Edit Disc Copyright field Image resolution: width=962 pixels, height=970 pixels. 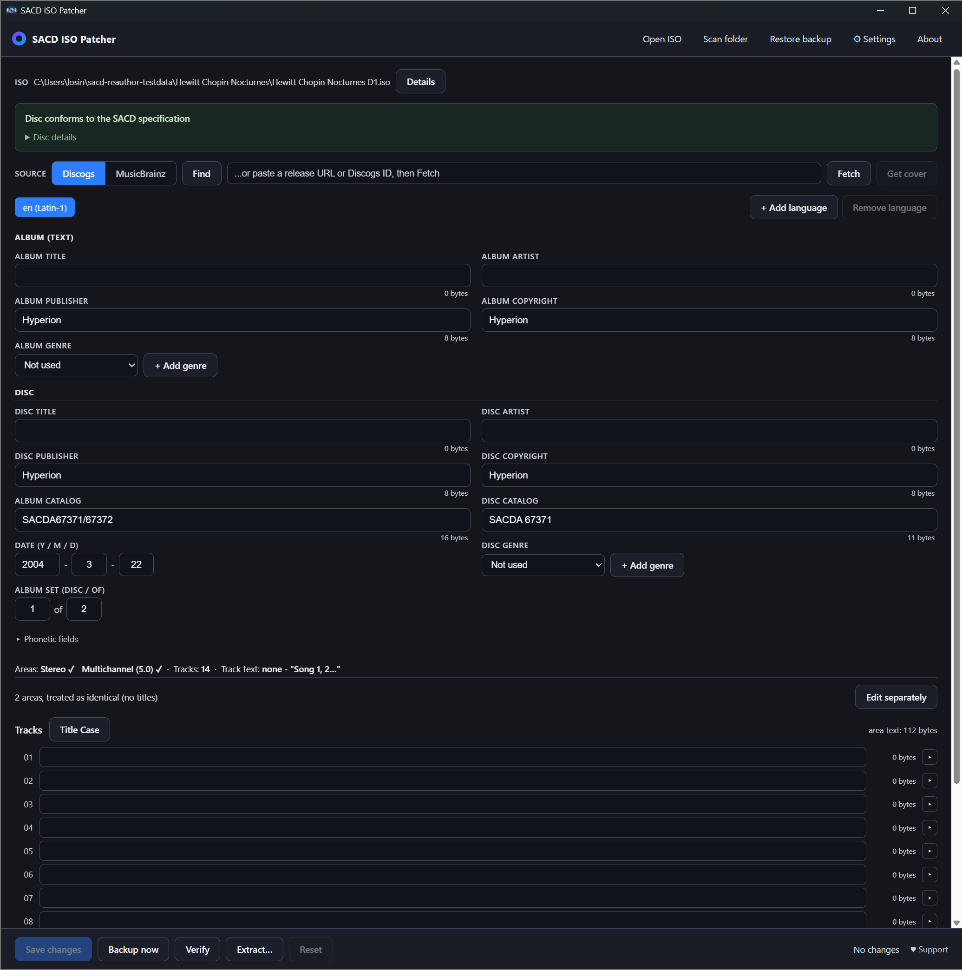coord(709,475)
